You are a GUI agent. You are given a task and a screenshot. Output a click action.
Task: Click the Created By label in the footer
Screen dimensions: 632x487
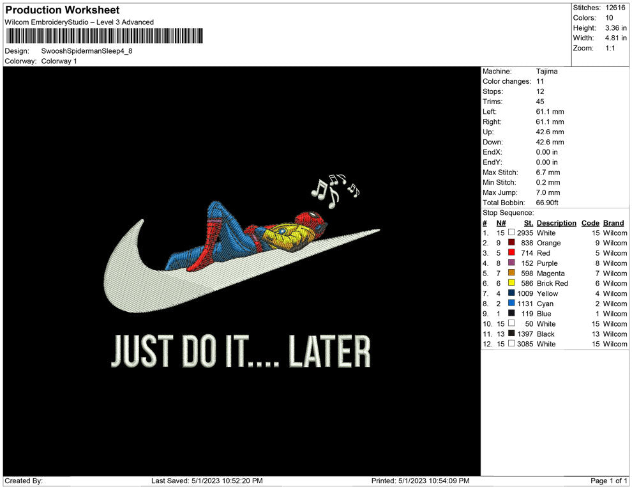point(24,481)
